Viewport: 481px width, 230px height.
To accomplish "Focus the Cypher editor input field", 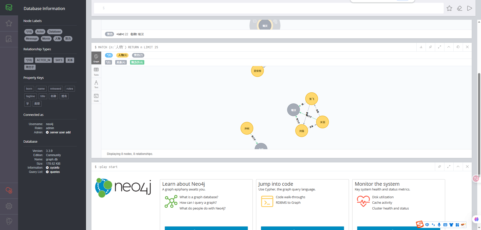I will (x=269, y=8).
